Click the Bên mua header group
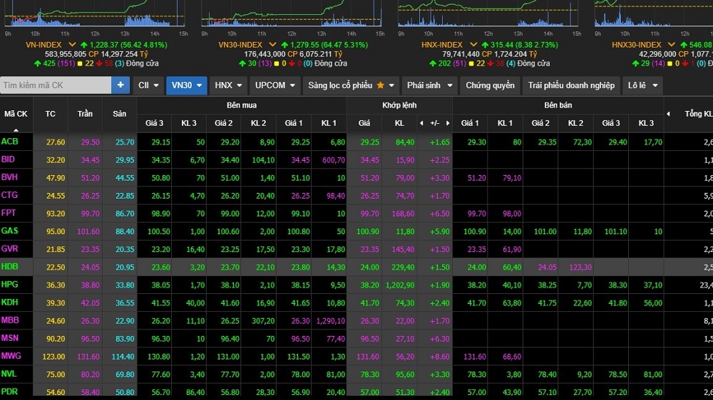 242,105
